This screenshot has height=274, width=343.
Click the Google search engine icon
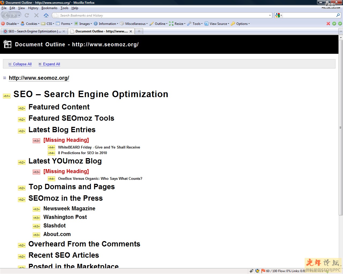click(278, 16)
